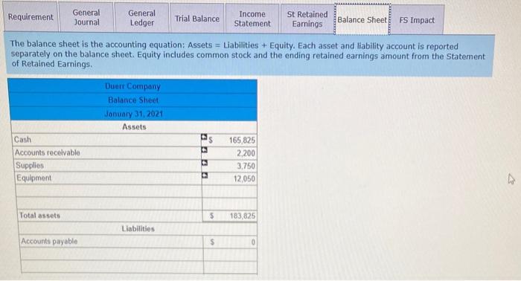
Task: Select the Equipment account cell
Action: click(x=109, y=178)
